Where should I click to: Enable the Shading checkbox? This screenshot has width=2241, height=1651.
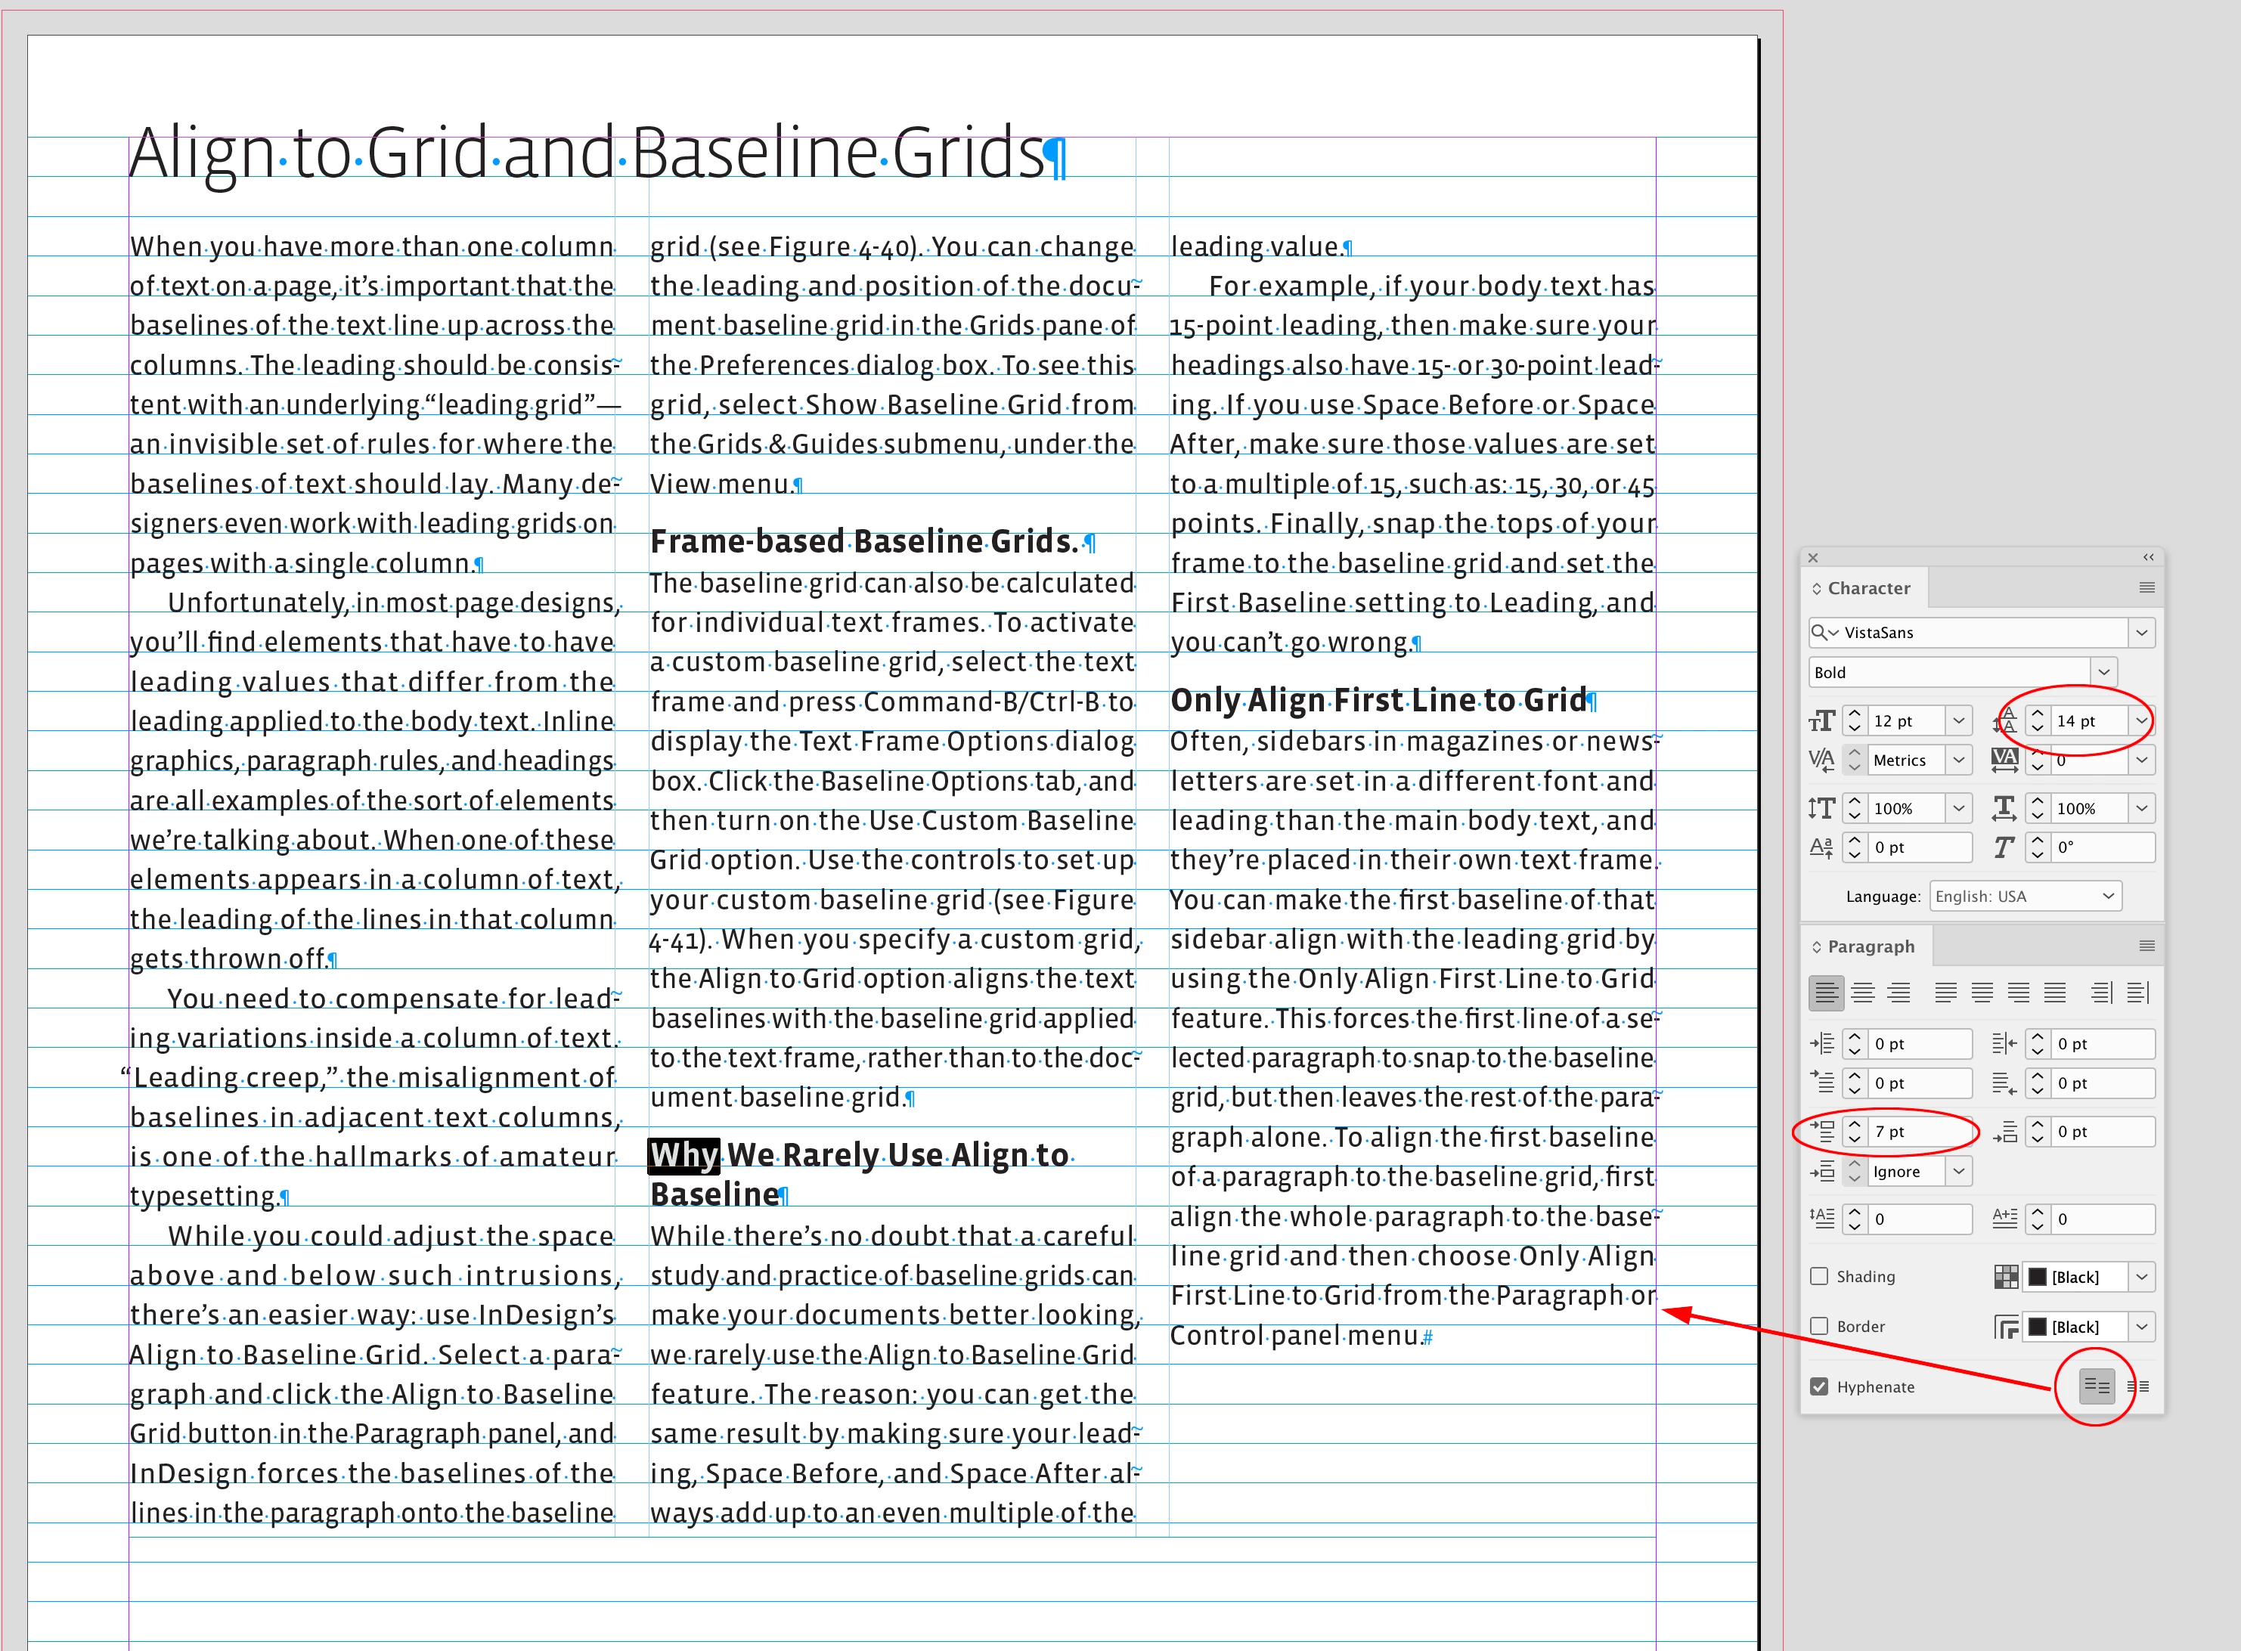click(1819, 1276)
